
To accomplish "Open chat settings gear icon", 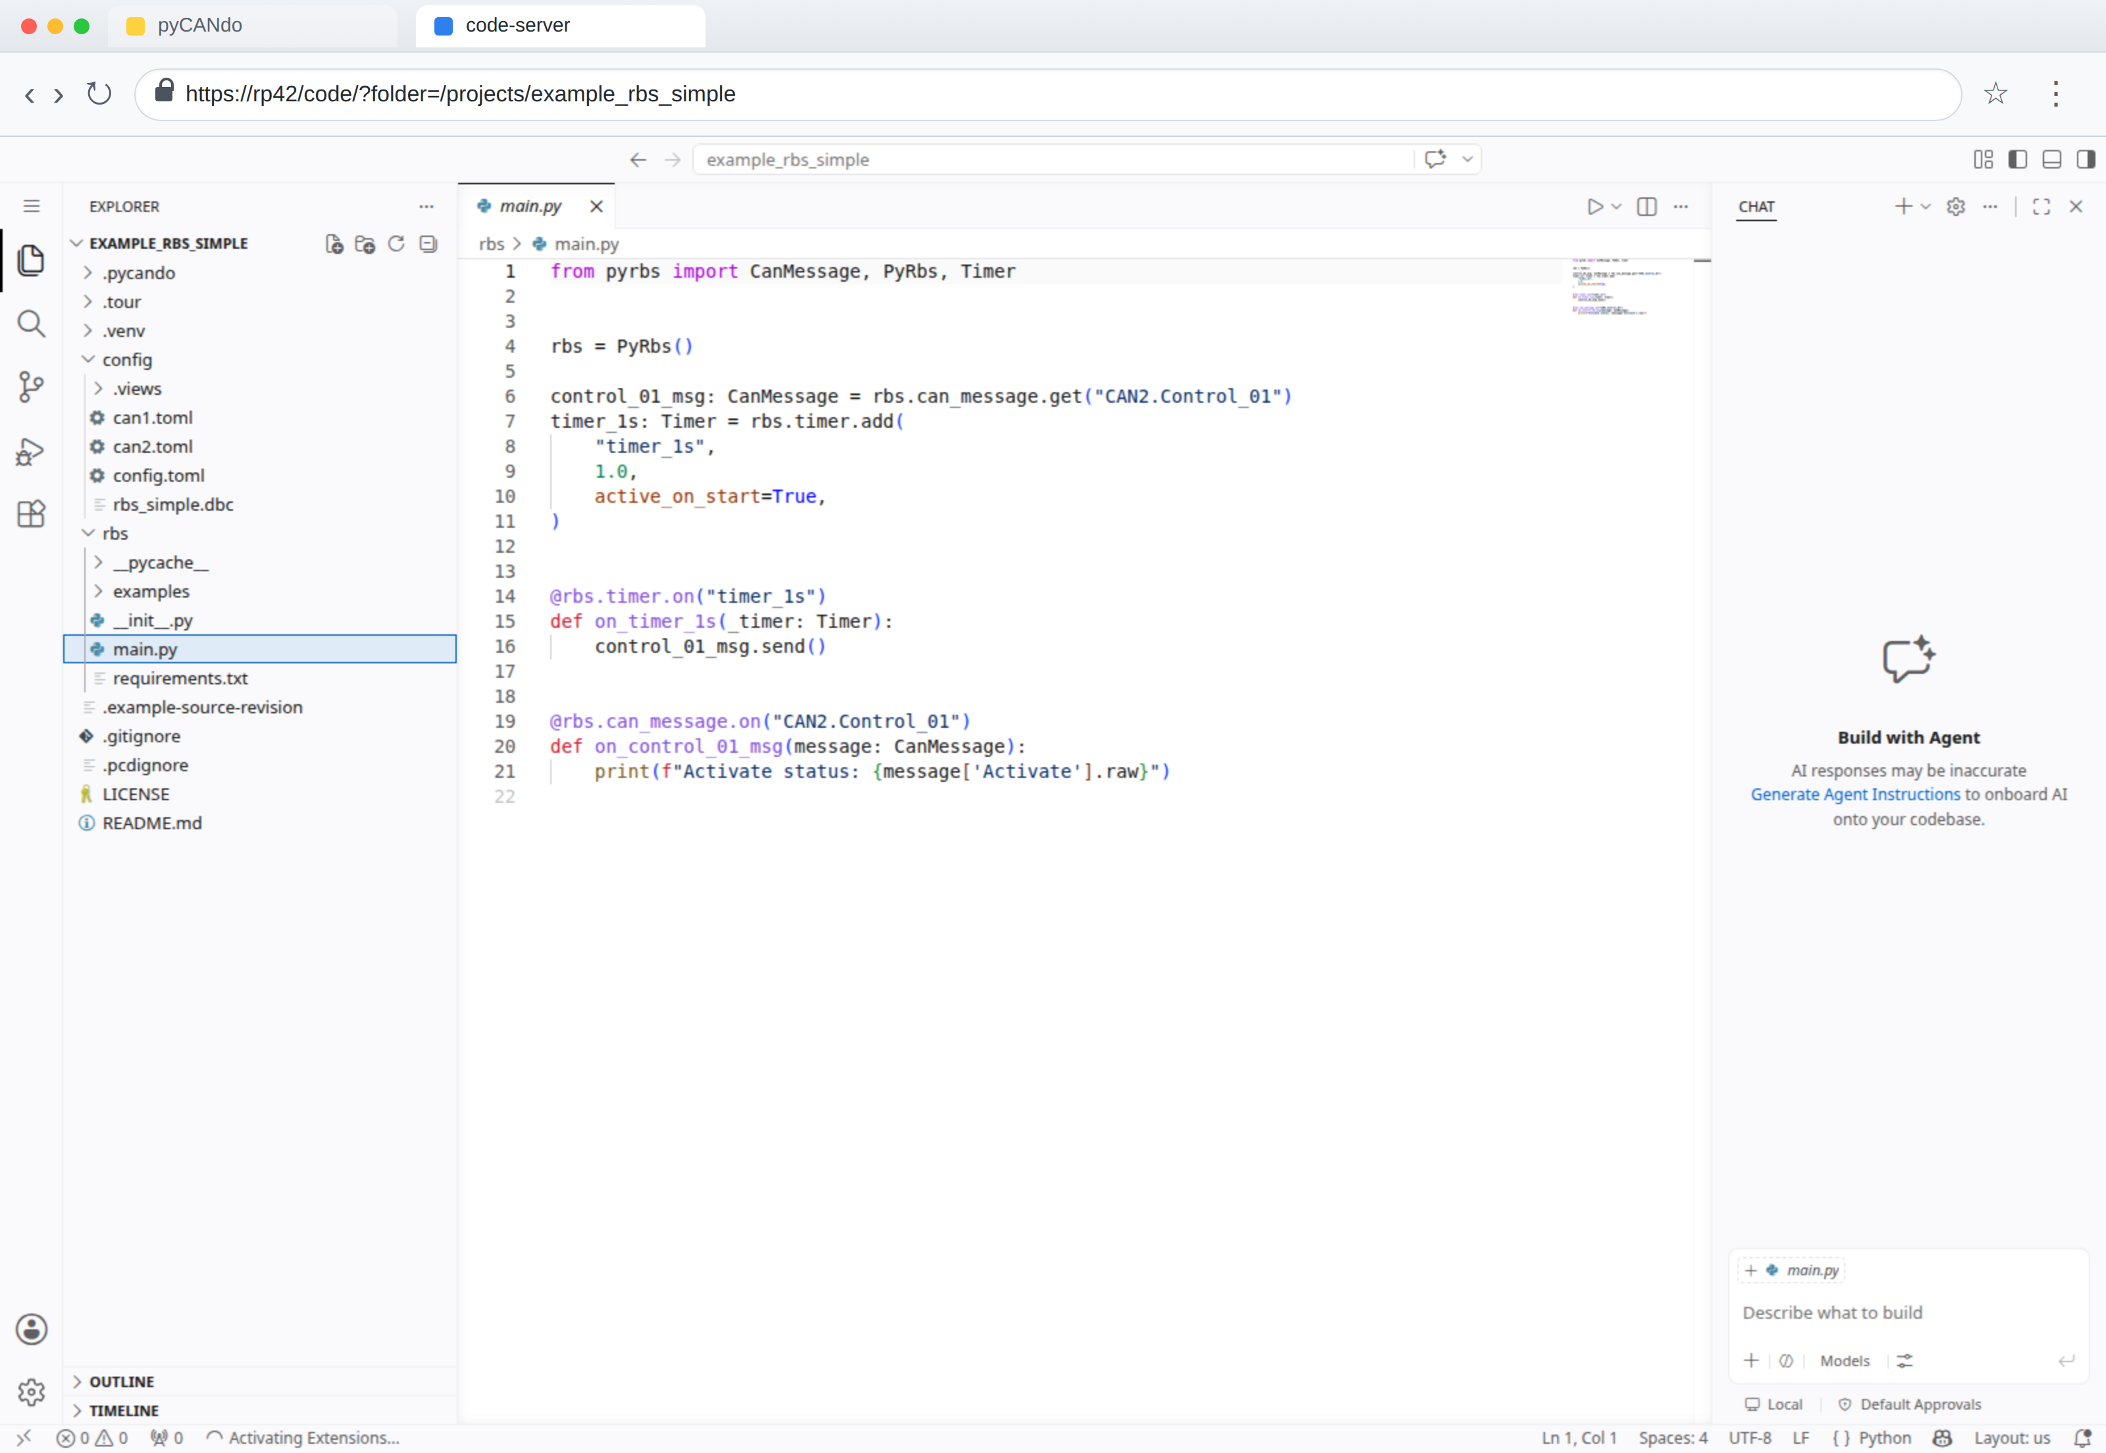I will click(x=1956, y=207).
